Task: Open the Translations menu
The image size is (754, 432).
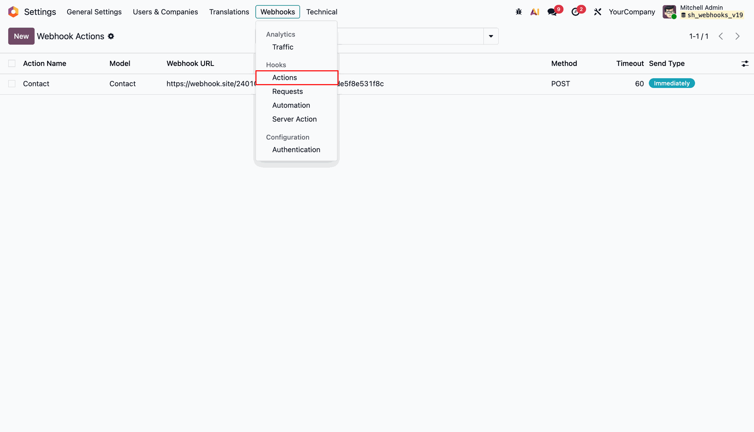Action: tap(229, 12)
